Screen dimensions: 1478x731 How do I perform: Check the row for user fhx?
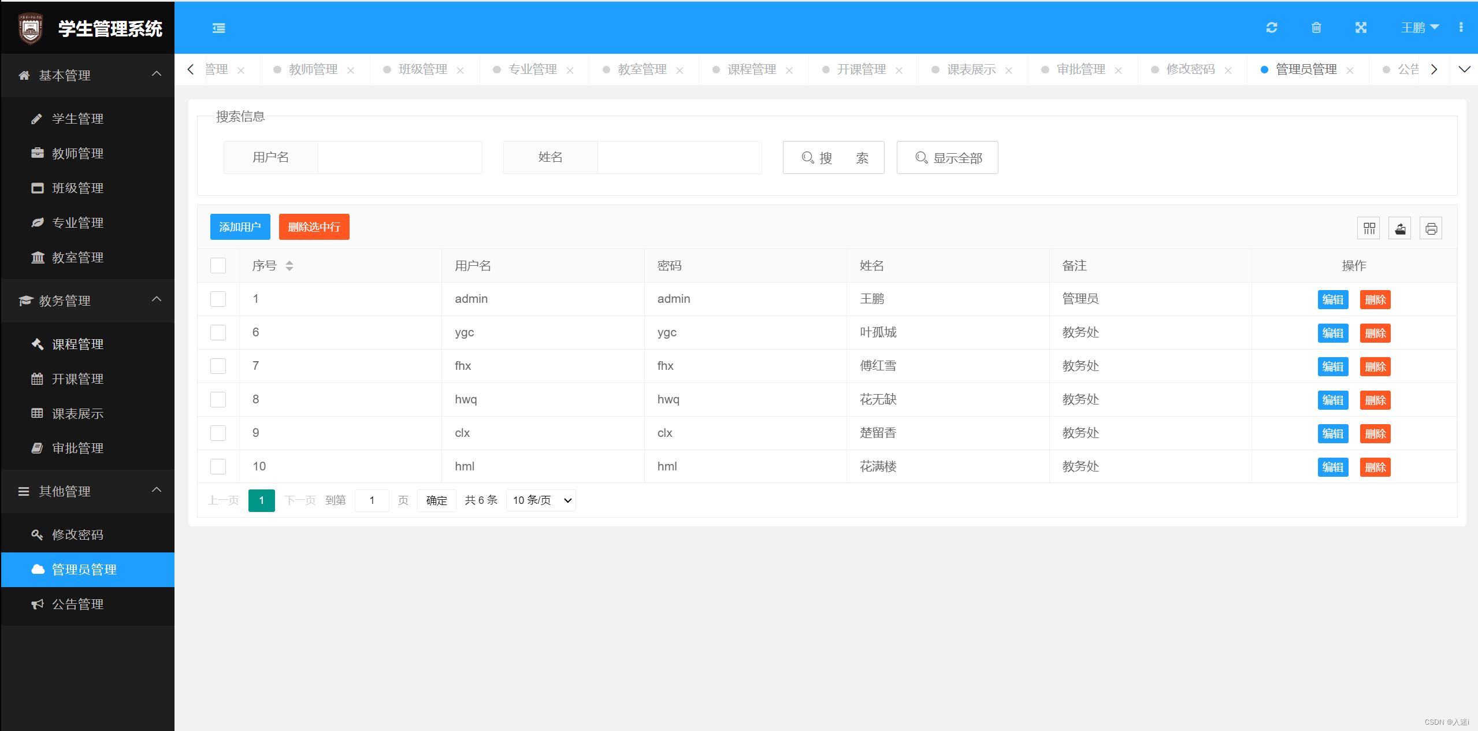point(218,366)
